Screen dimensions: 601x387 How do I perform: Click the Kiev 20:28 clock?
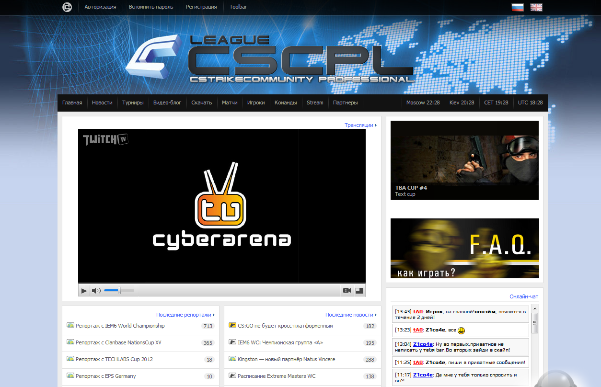pyautogui.click(x=462, y=102)
